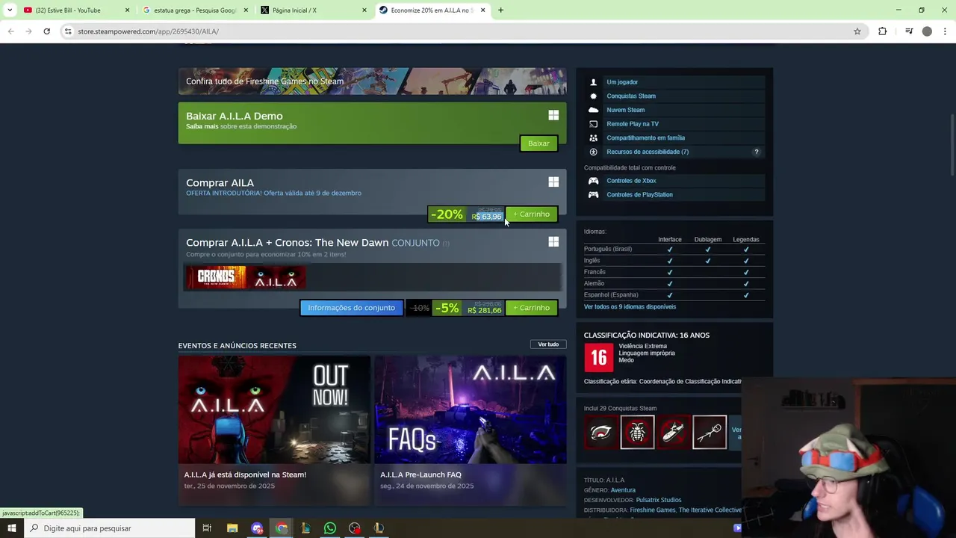Open a new browser tab
Viewport: 956px width, 538px height.
click(x=500, y=10)
